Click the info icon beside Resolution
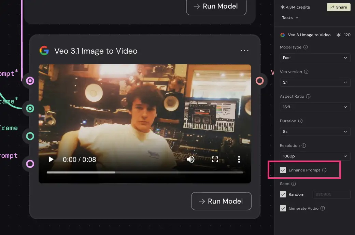 pyautogui.click(x=303, y=146)
